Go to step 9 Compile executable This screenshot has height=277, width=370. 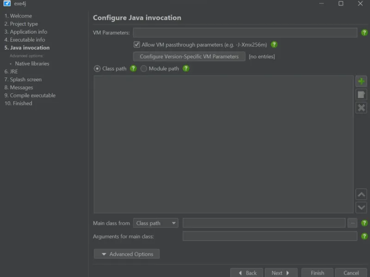30,96
